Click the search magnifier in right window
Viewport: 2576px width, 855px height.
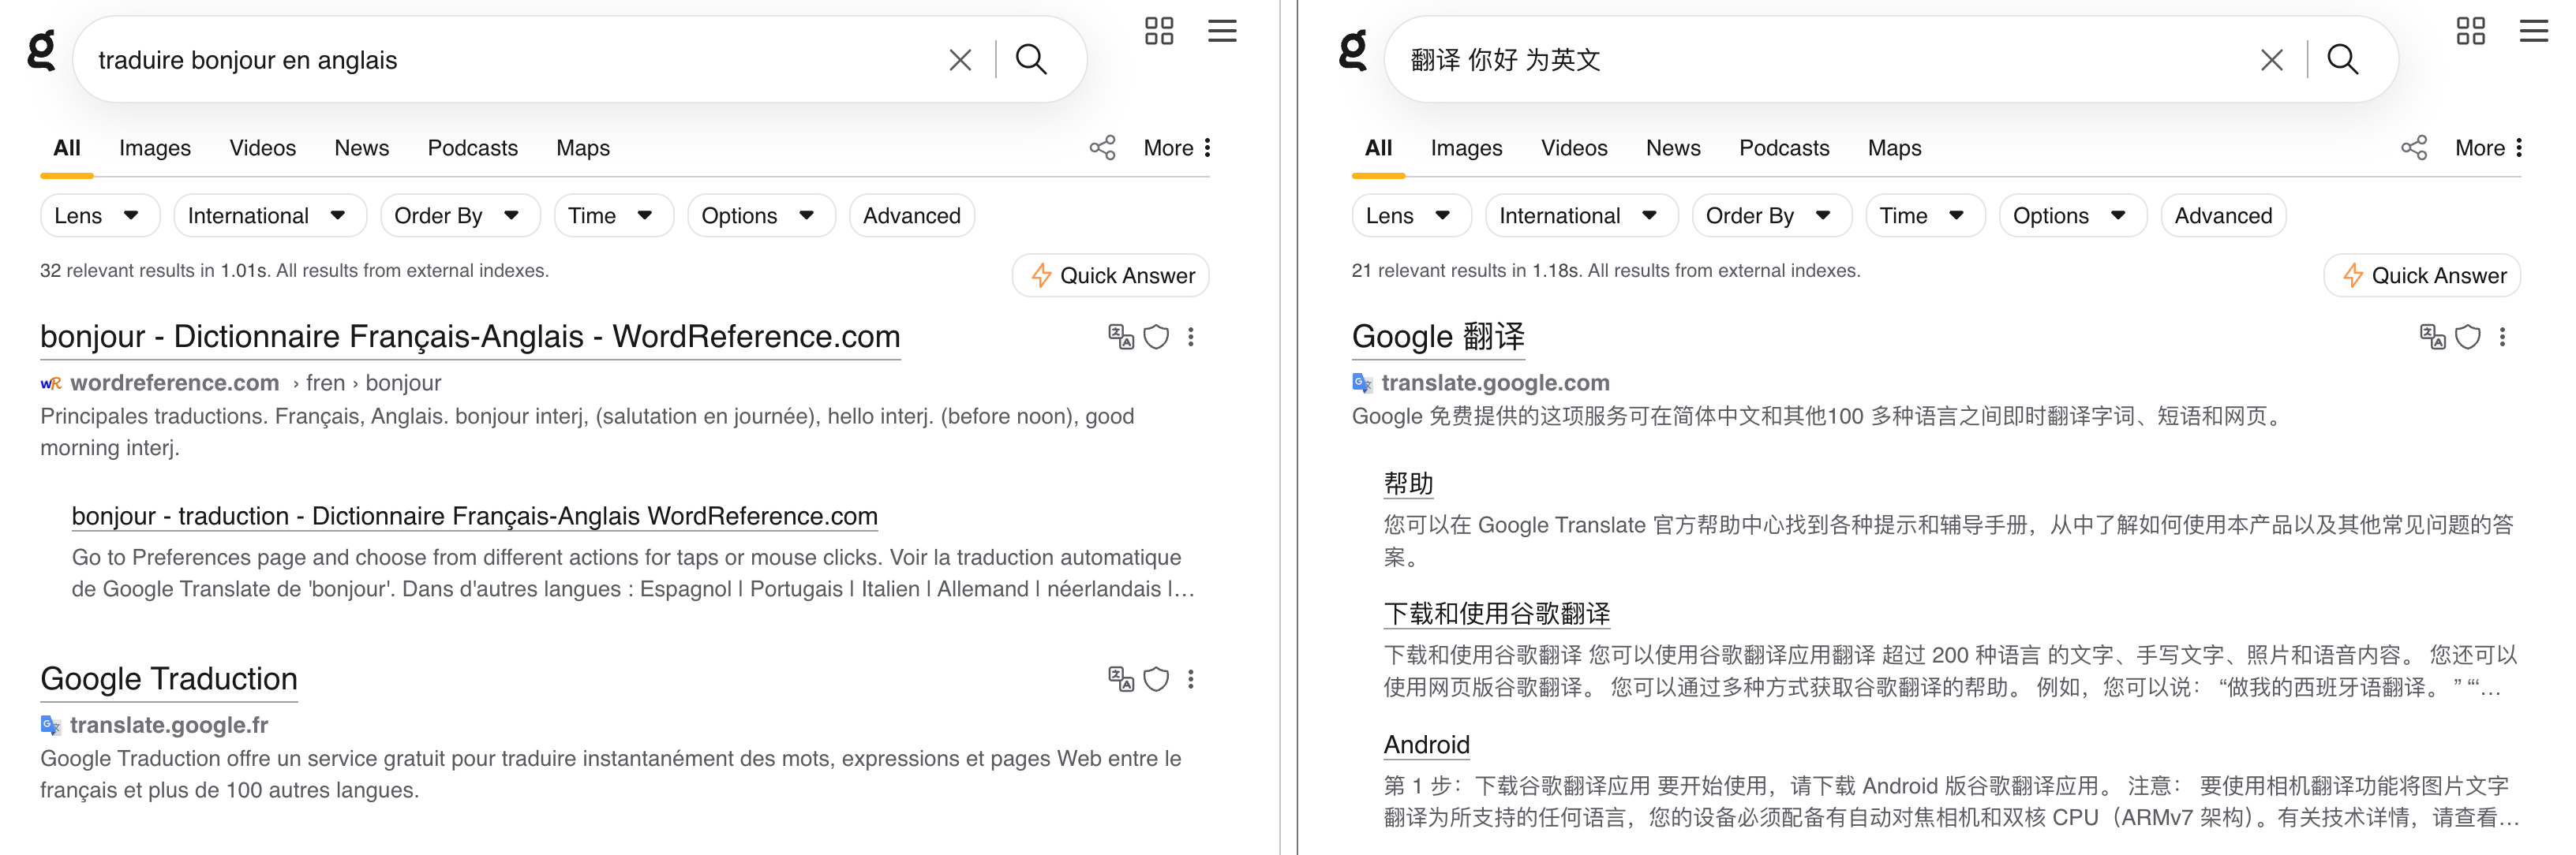[2342, 60]
